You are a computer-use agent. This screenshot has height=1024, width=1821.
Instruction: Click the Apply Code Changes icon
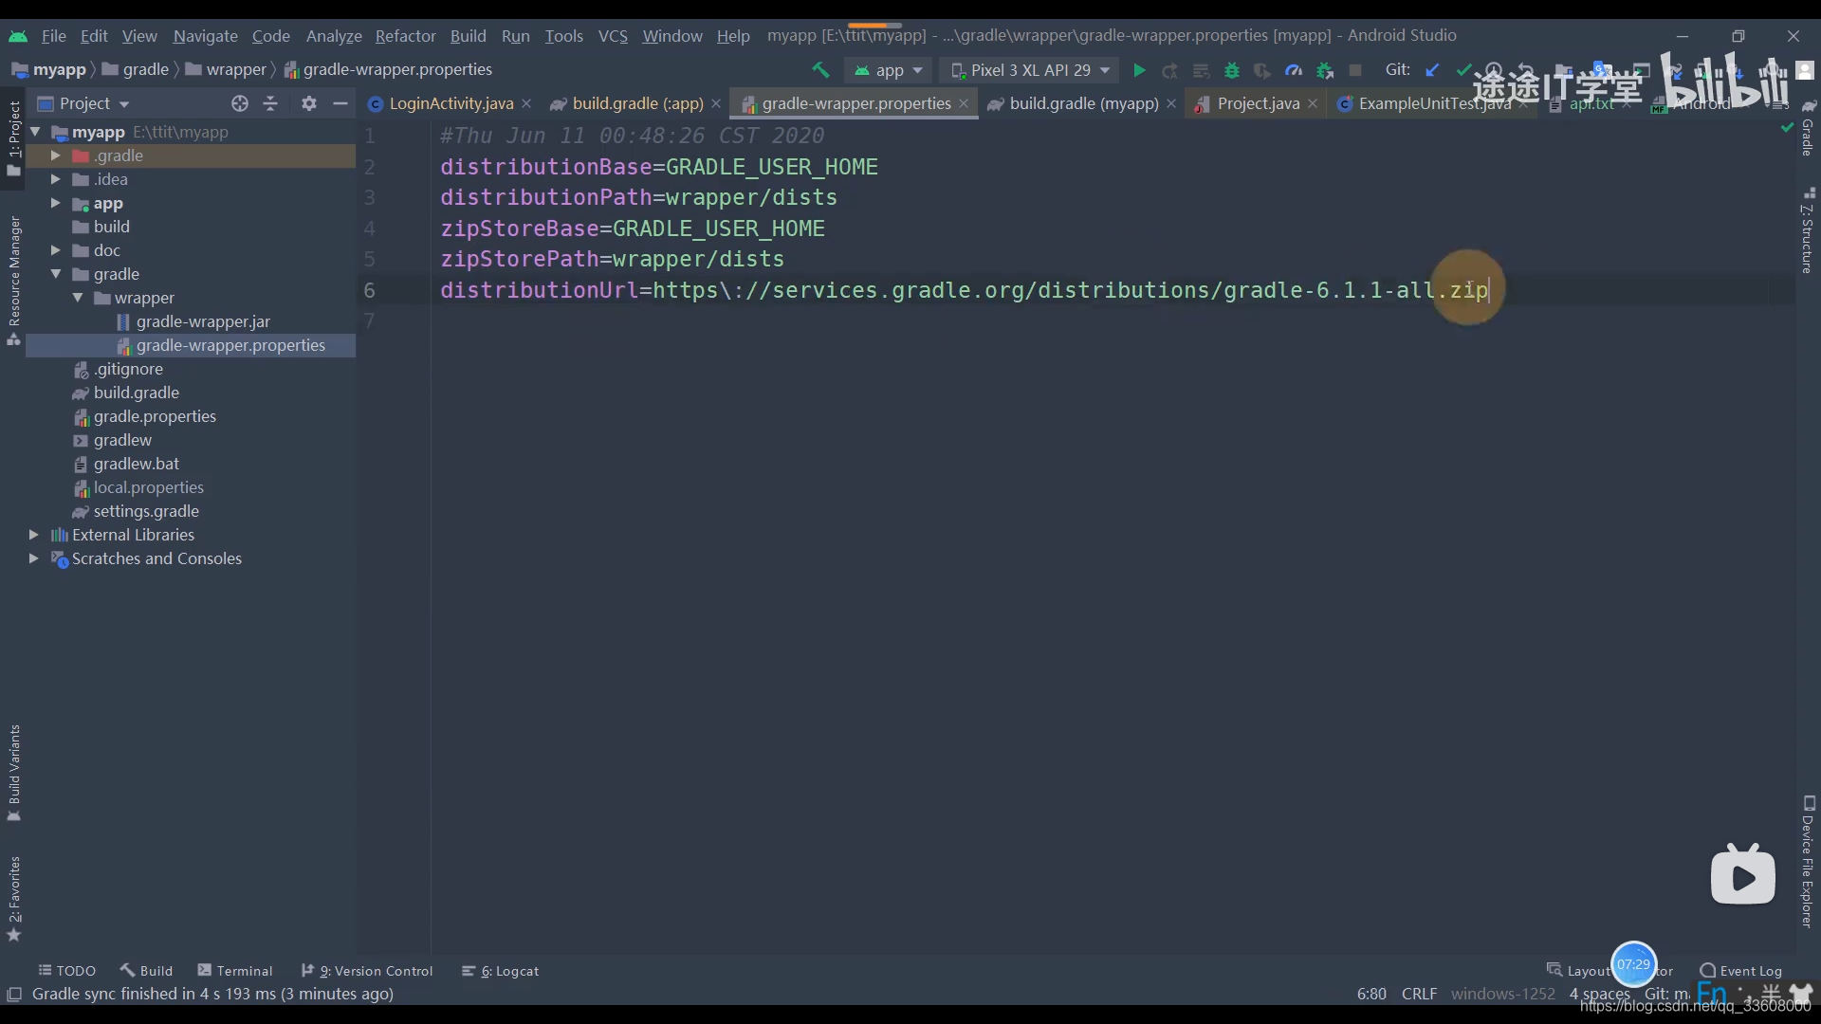[x=1201, y=70]
